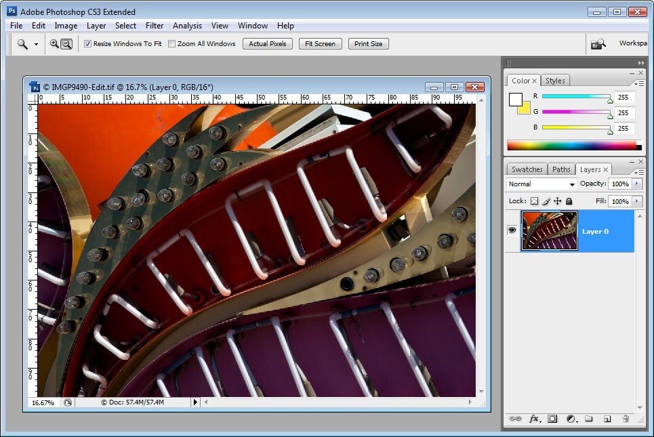Add a layer style with fx icon
The height and width of the screenshot is (437, 654).
(535, 419)
